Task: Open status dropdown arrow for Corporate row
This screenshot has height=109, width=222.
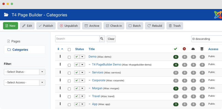Action: coord(82,80)
